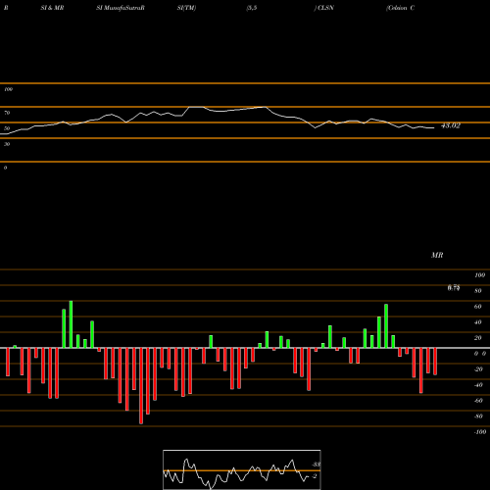Click the MR label above lower chart
490x490 pixels.
(437, 255)
